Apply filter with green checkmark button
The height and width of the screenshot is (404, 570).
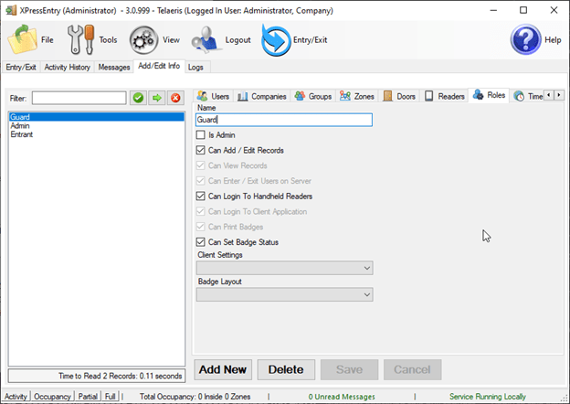click(138, 98)
